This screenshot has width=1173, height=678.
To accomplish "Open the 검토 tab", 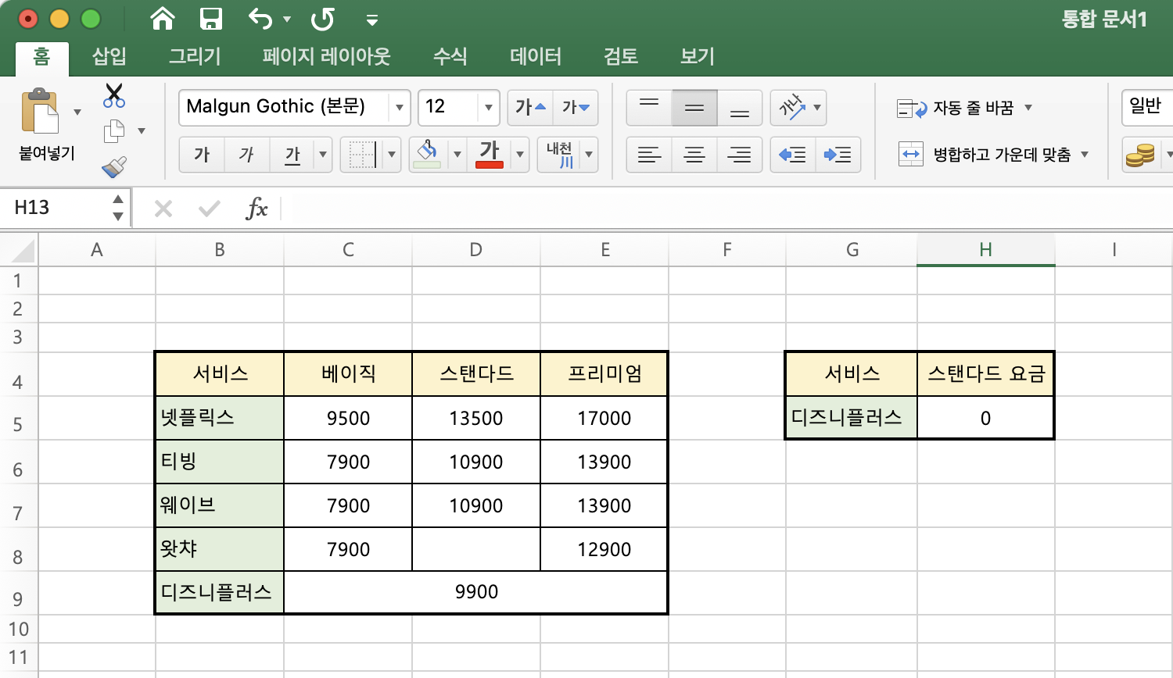I will point(621,56).
